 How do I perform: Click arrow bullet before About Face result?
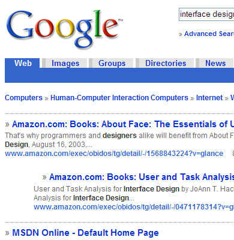point(7,124)
